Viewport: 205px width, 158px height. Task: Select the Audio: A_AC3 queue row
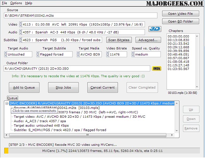coord(40,121)
